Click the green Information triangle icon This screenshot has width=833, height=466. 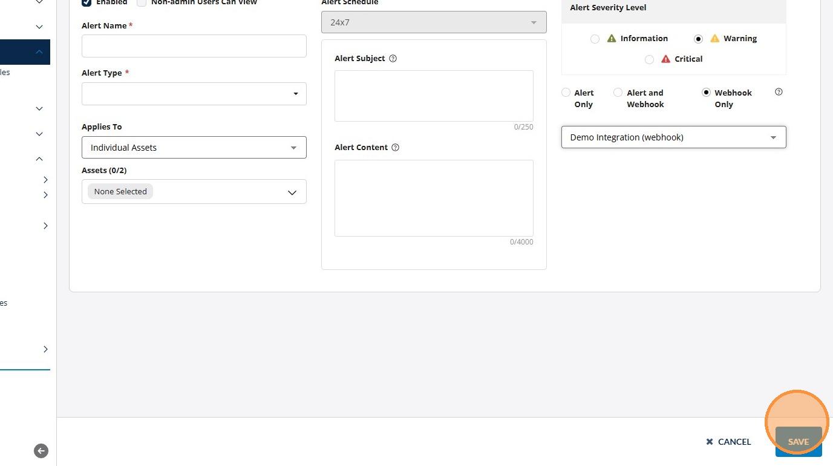pyautogui.click(x=612, y=38)
